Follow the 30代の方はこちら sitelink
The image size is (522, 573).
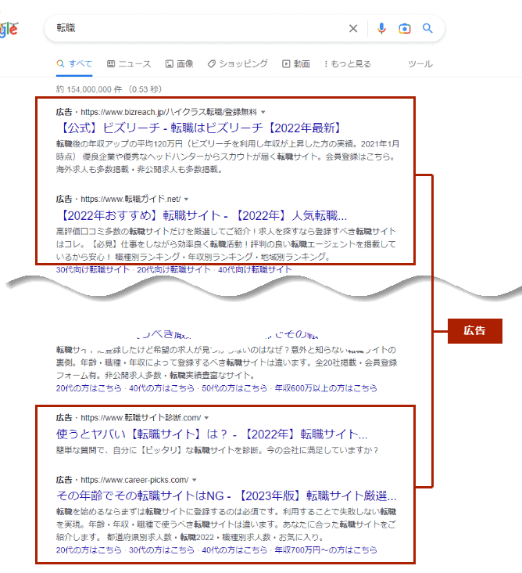click(x=161, y=550)
